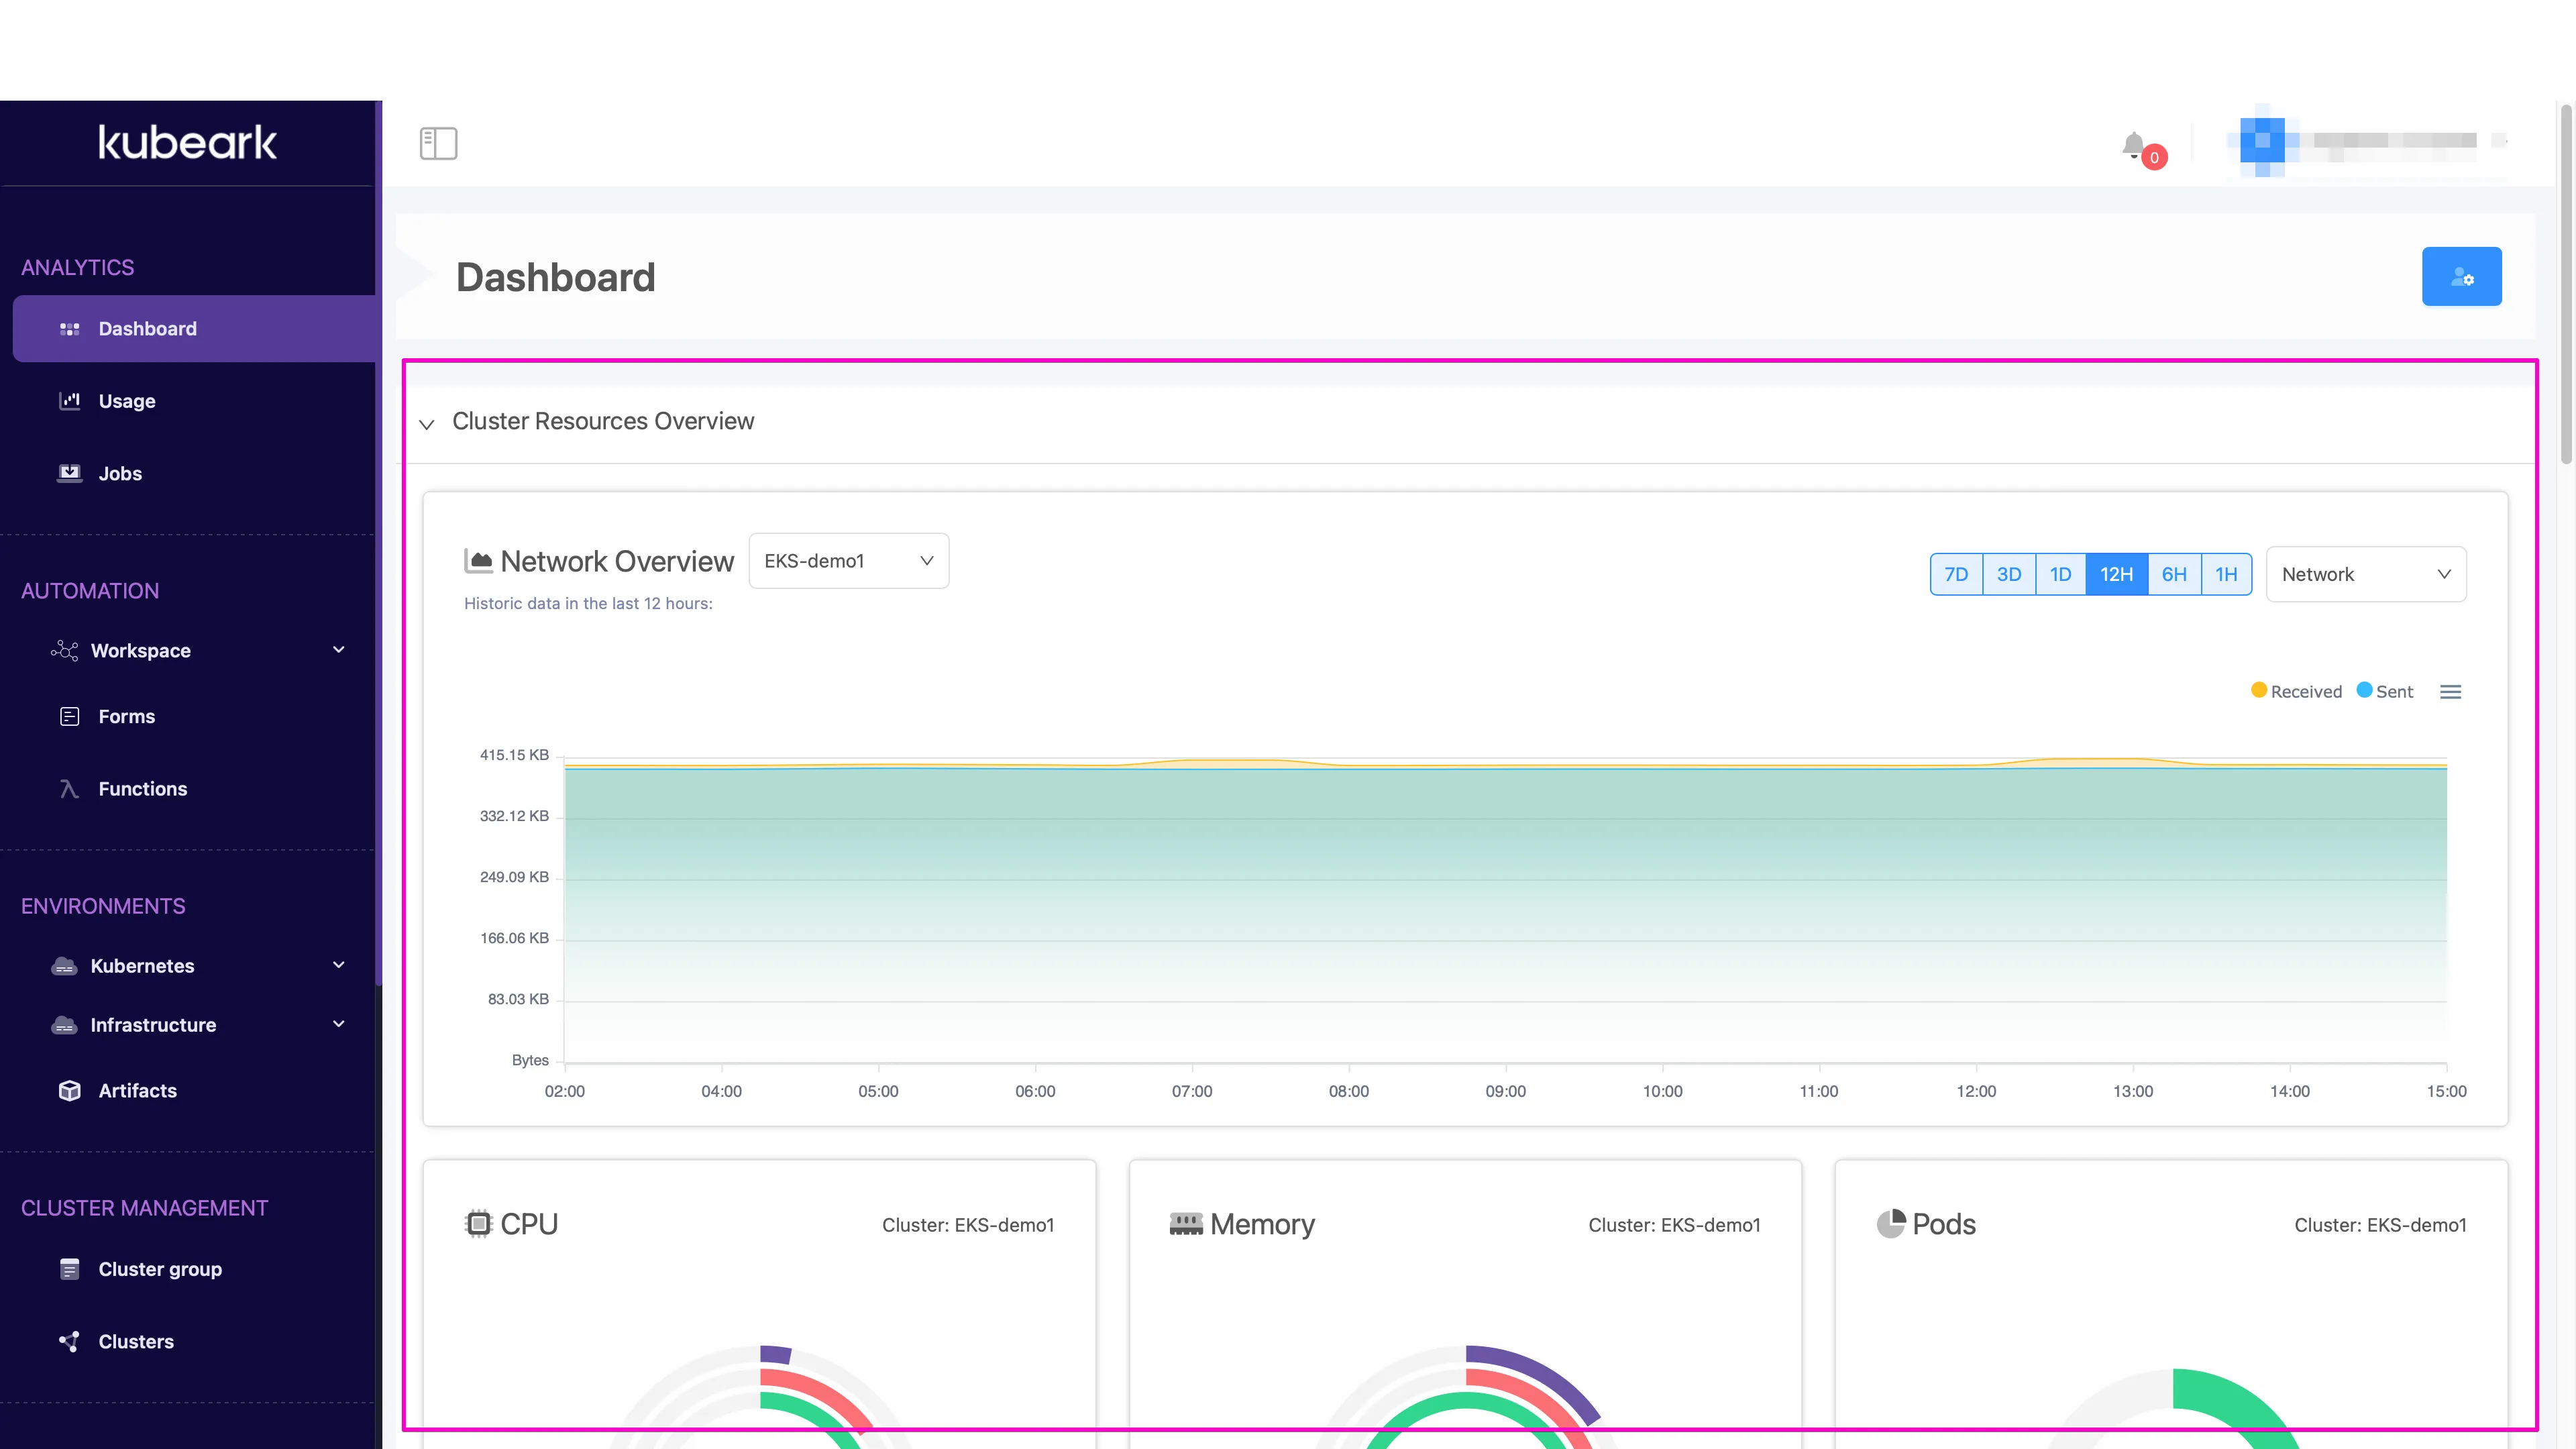Click the Network chart area
The height and width of the screenshot is (1449, 2576).
pos(1505,910)
